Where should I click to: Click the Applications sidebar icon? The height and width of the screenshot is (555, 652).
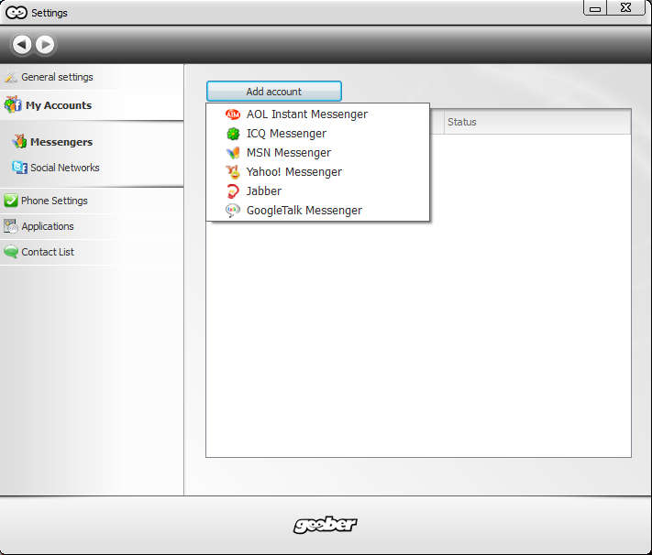tap(11, 226)
